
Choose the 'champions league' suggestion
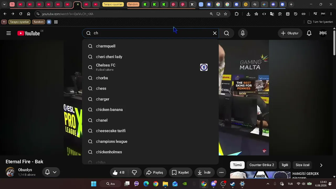pos(150,141)
